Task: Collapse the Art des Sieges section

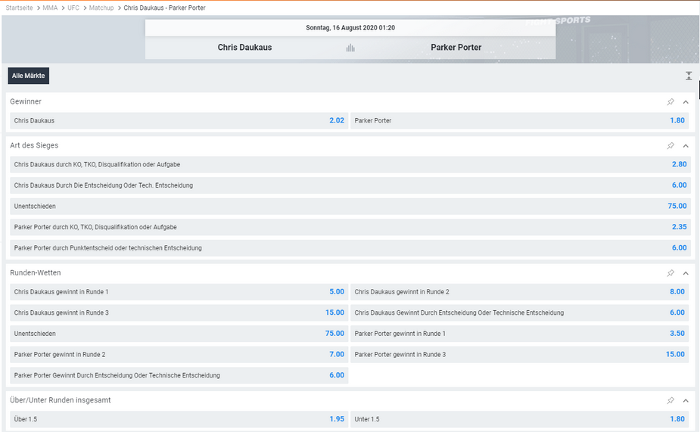Action: tap(686, 146)
